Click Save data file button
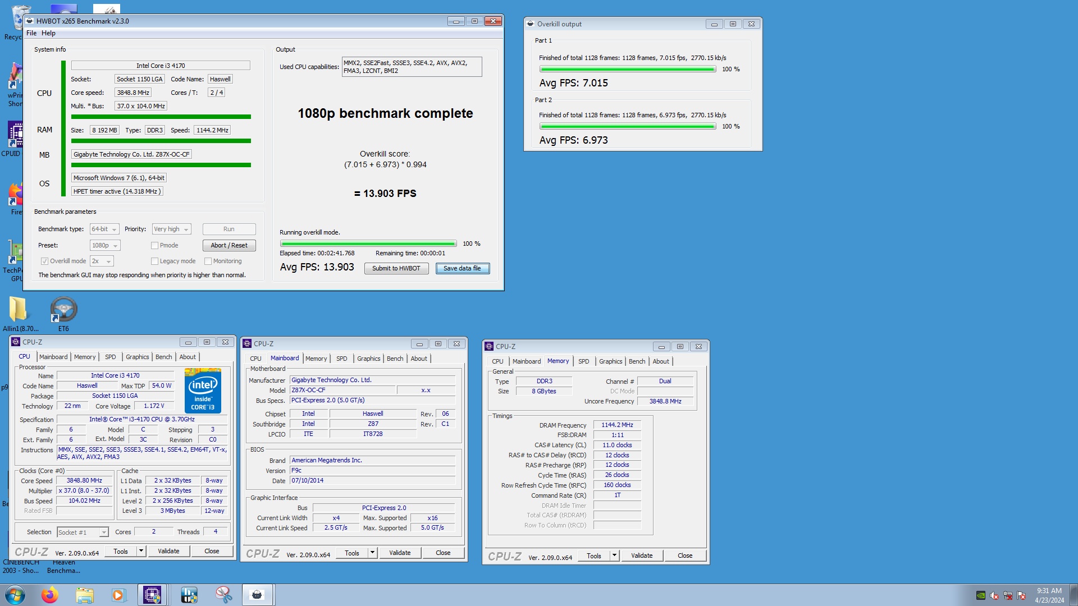This screenshot has width=1078, height=606. click(x=463, y=268)
